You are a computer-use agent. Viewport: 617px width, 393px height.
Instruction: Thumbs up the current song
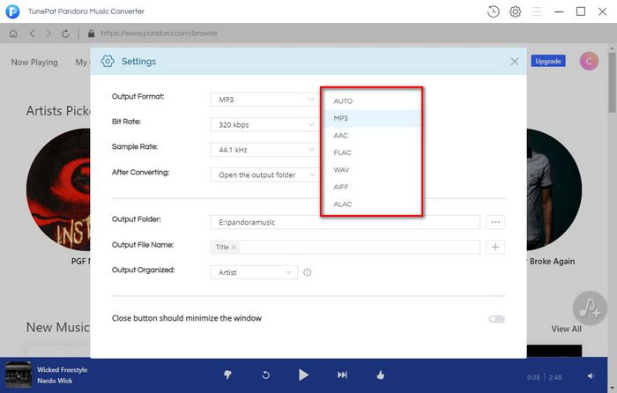(380, 374)
